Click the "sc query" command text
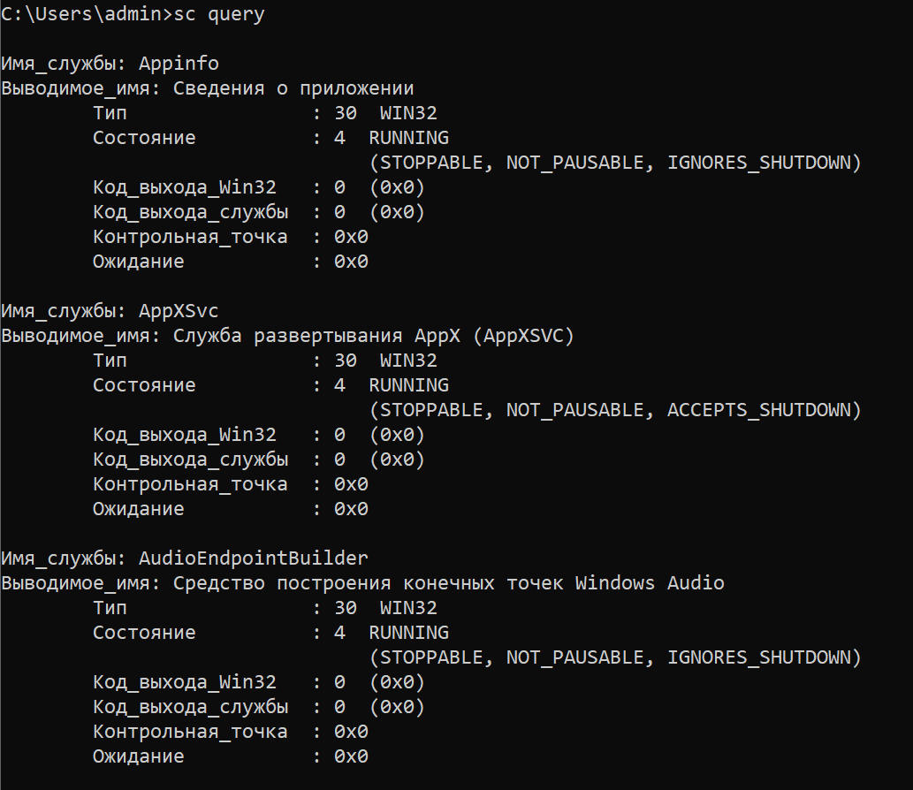Viewport: 913px width, 790px height. coord(219,14)
